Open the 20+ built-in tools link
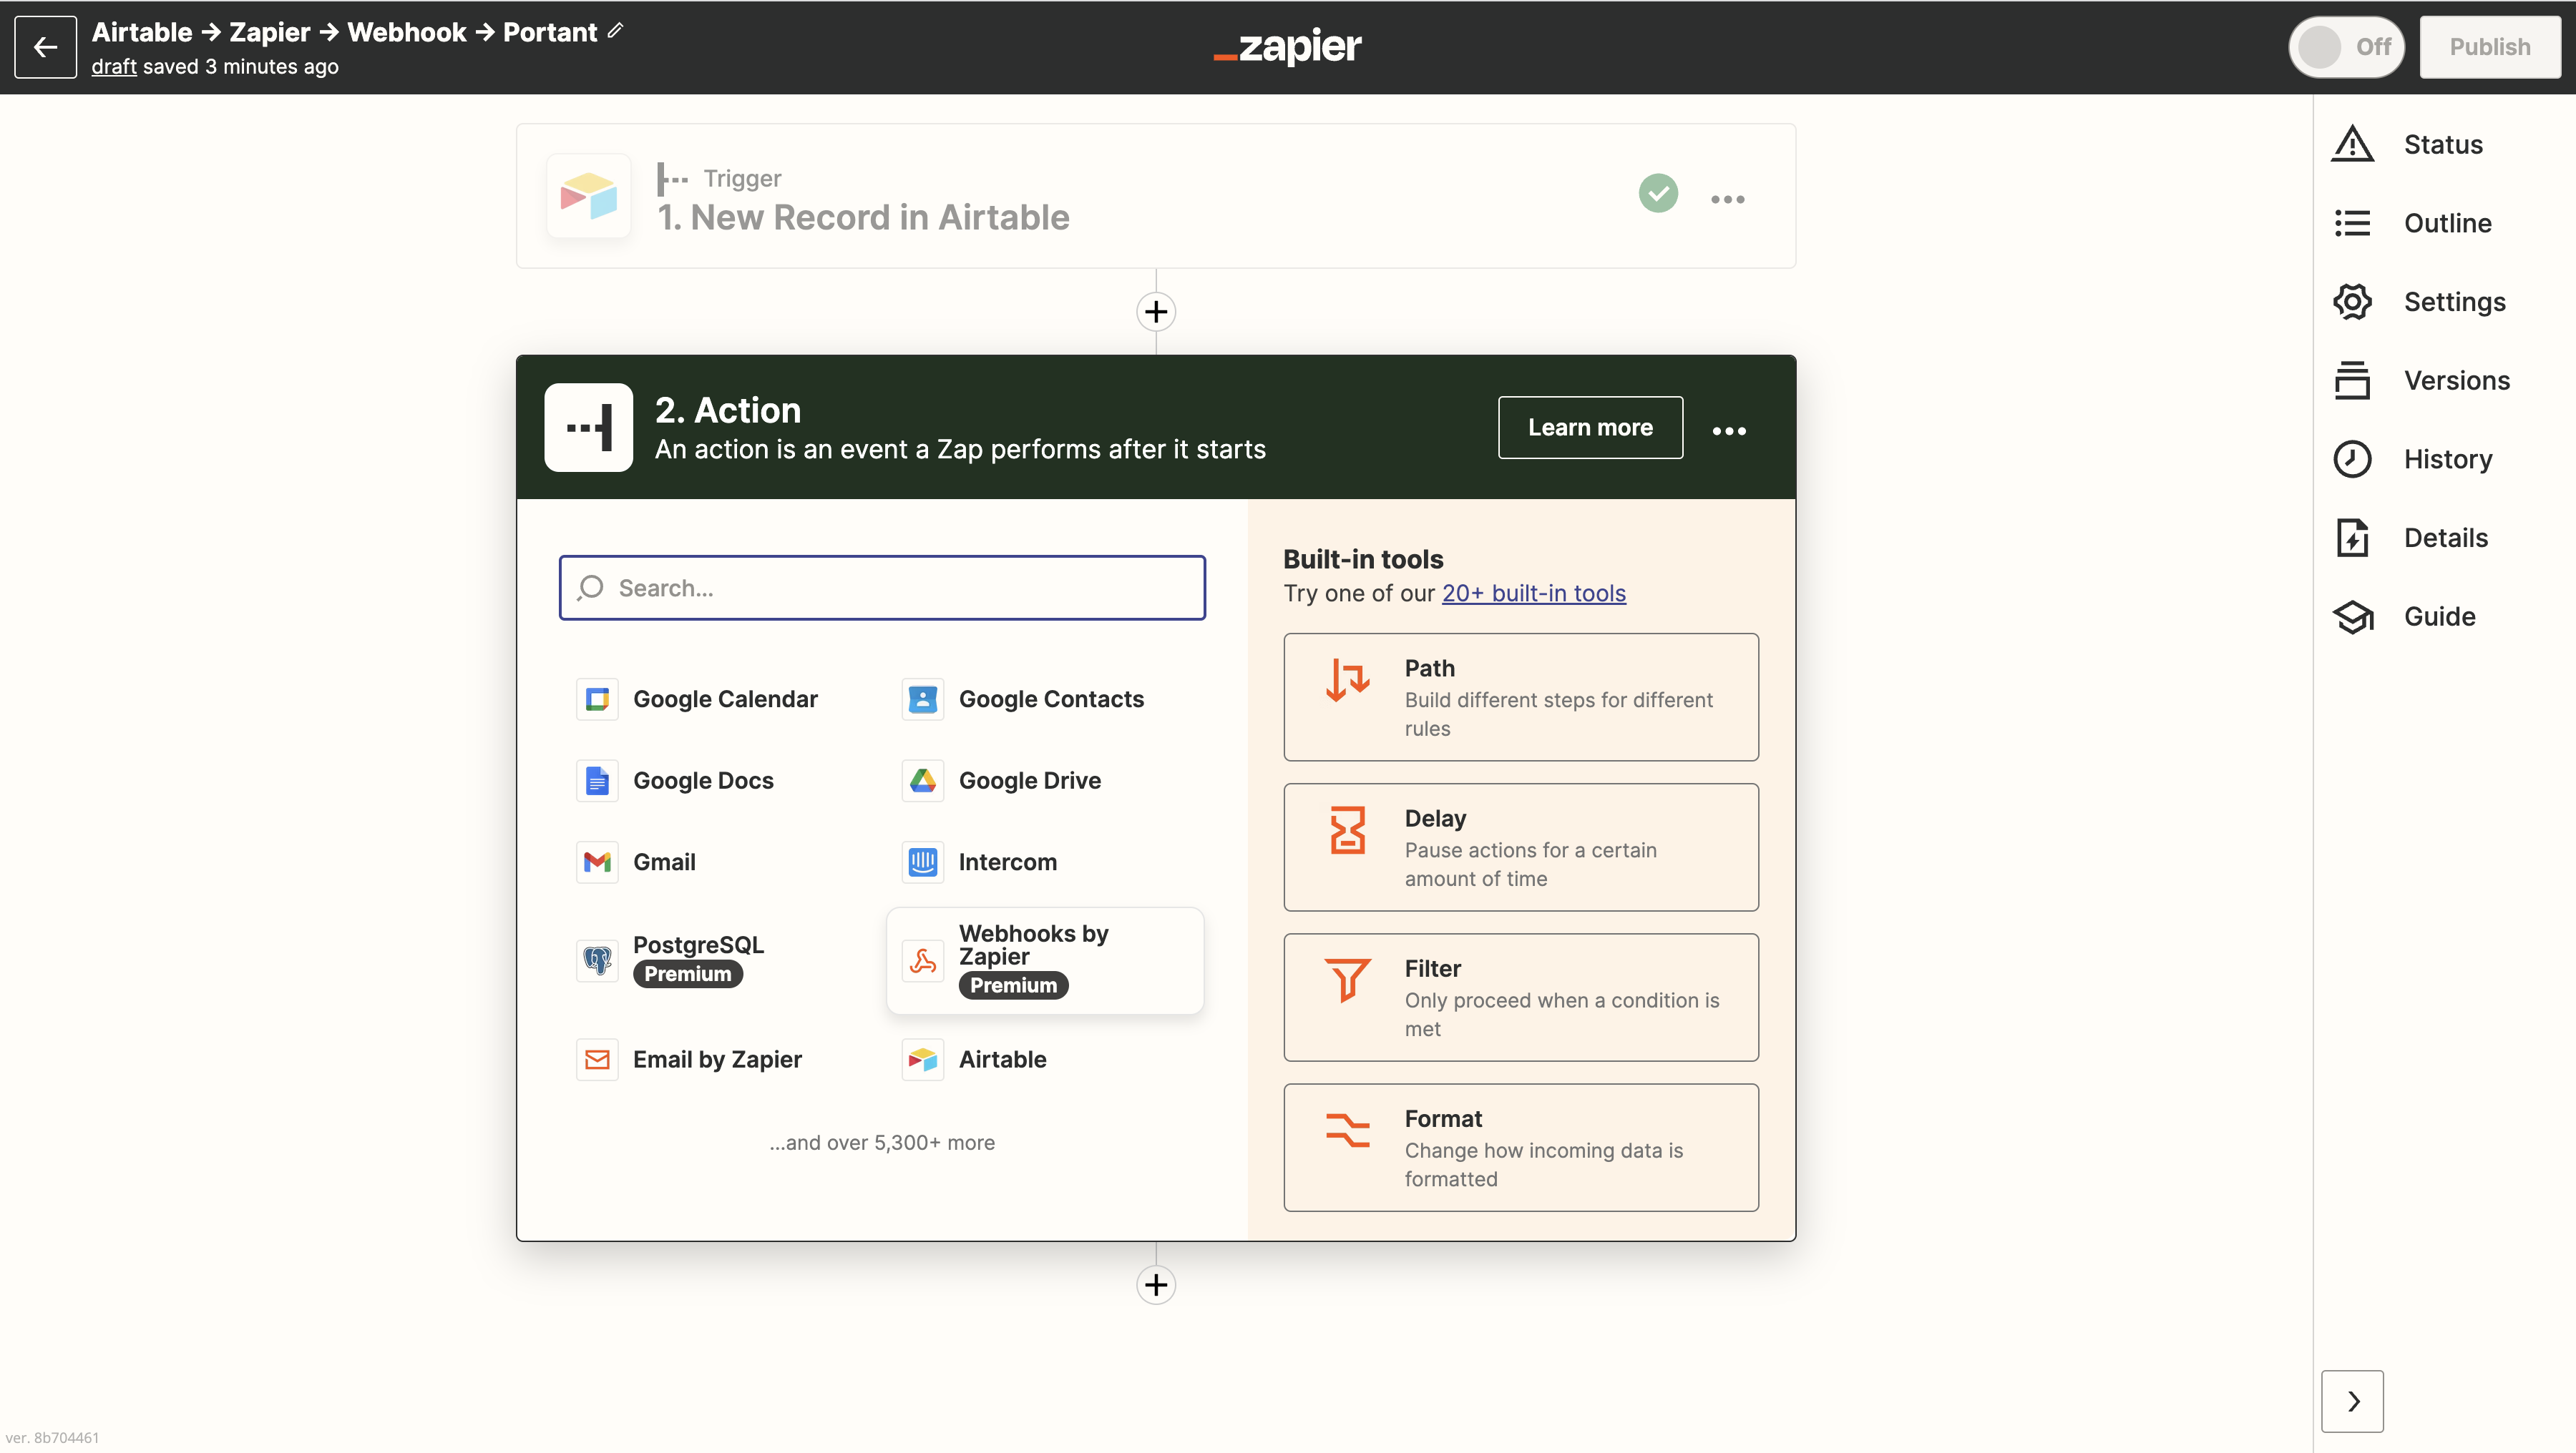The image size is (2576, 1453). click(1533, 593)
